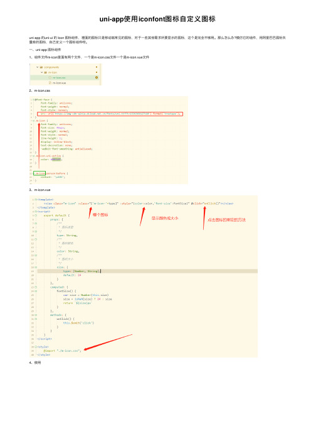Click the 'default: 24' code line
This screenshot has width=316, height=448.
[x=72, y=275]
